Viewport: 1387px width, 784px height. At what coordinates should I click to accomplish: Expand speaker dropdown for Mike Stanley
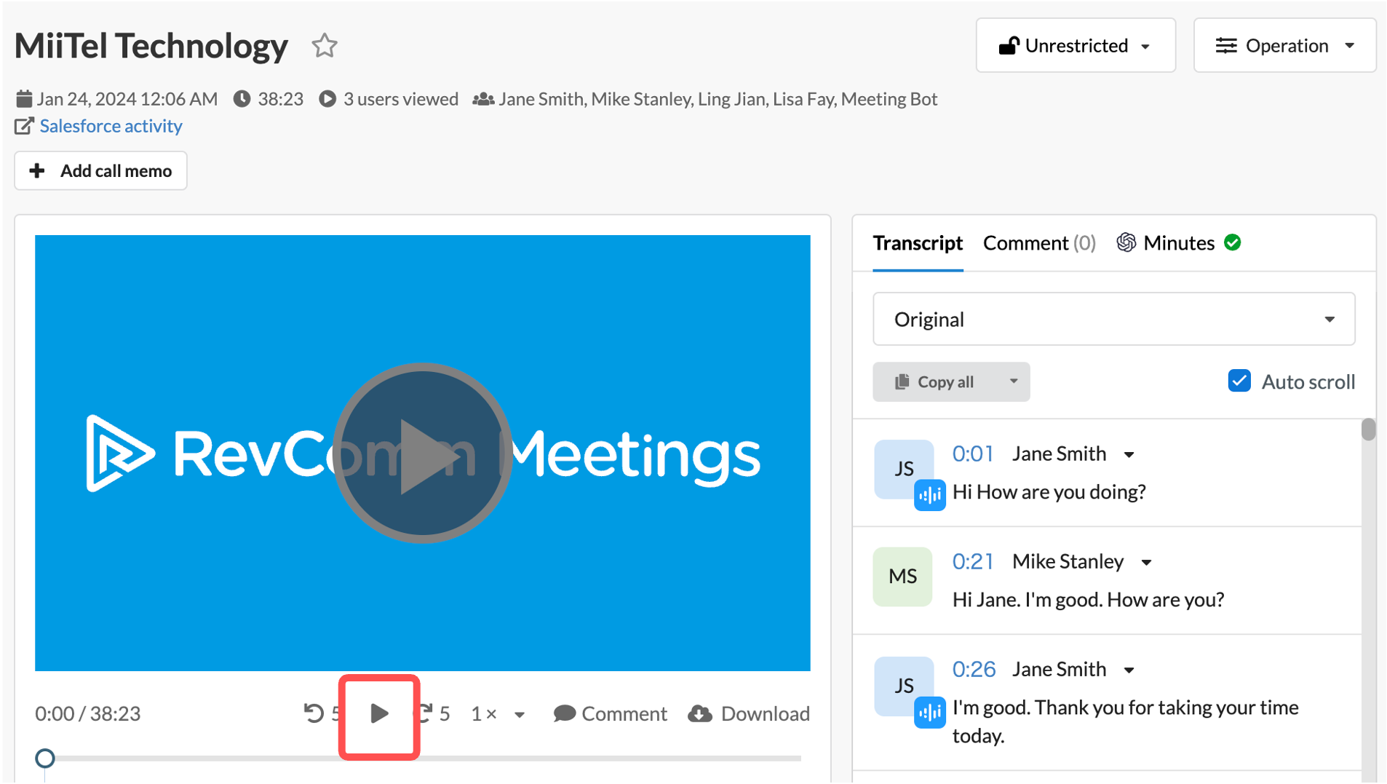coord(1147,563)
